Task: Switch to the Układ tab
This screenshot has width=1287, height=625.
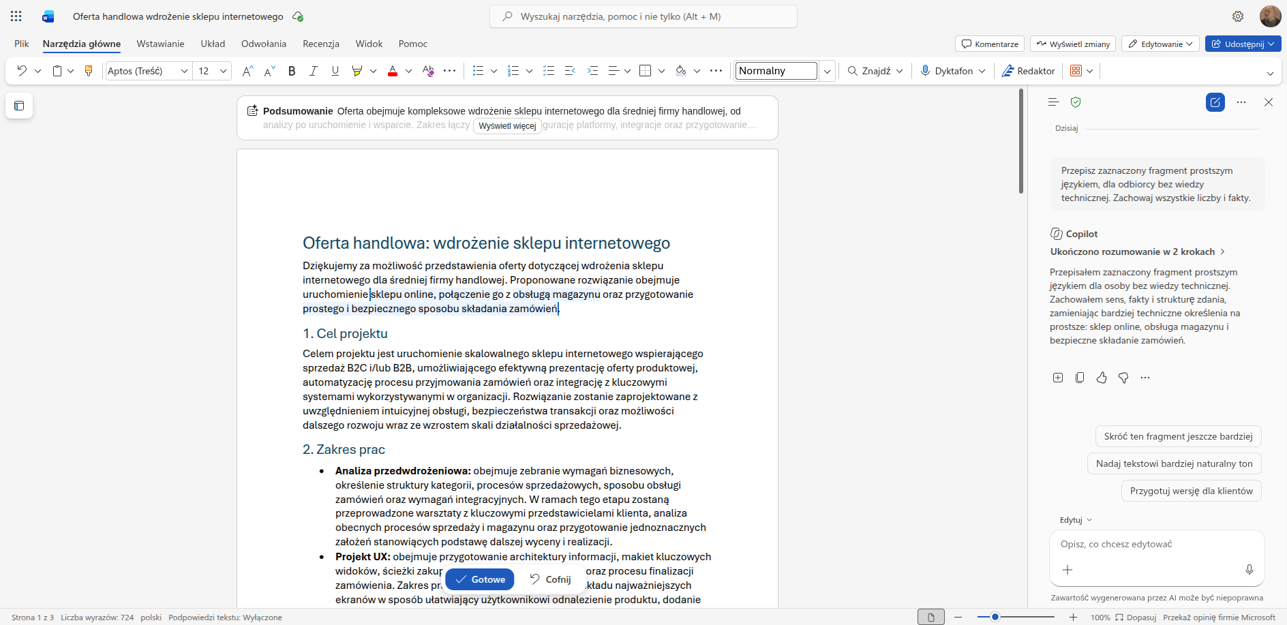Action: (x=213, y=44)
